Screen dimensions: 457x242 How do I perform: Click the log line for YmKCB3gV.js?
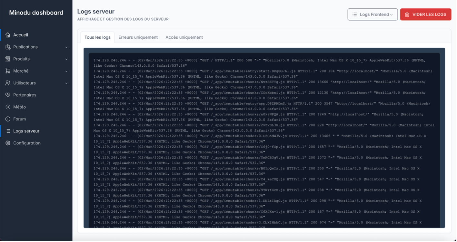pyautogui.click(x=257, y=160)
